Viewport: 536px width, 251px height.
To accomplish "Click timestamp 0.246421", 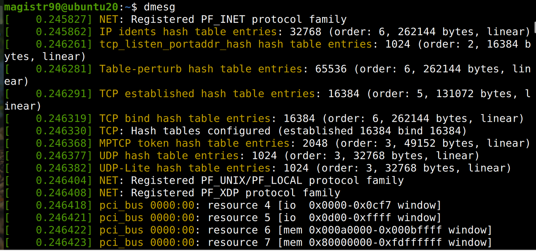I will pos(61,218).
